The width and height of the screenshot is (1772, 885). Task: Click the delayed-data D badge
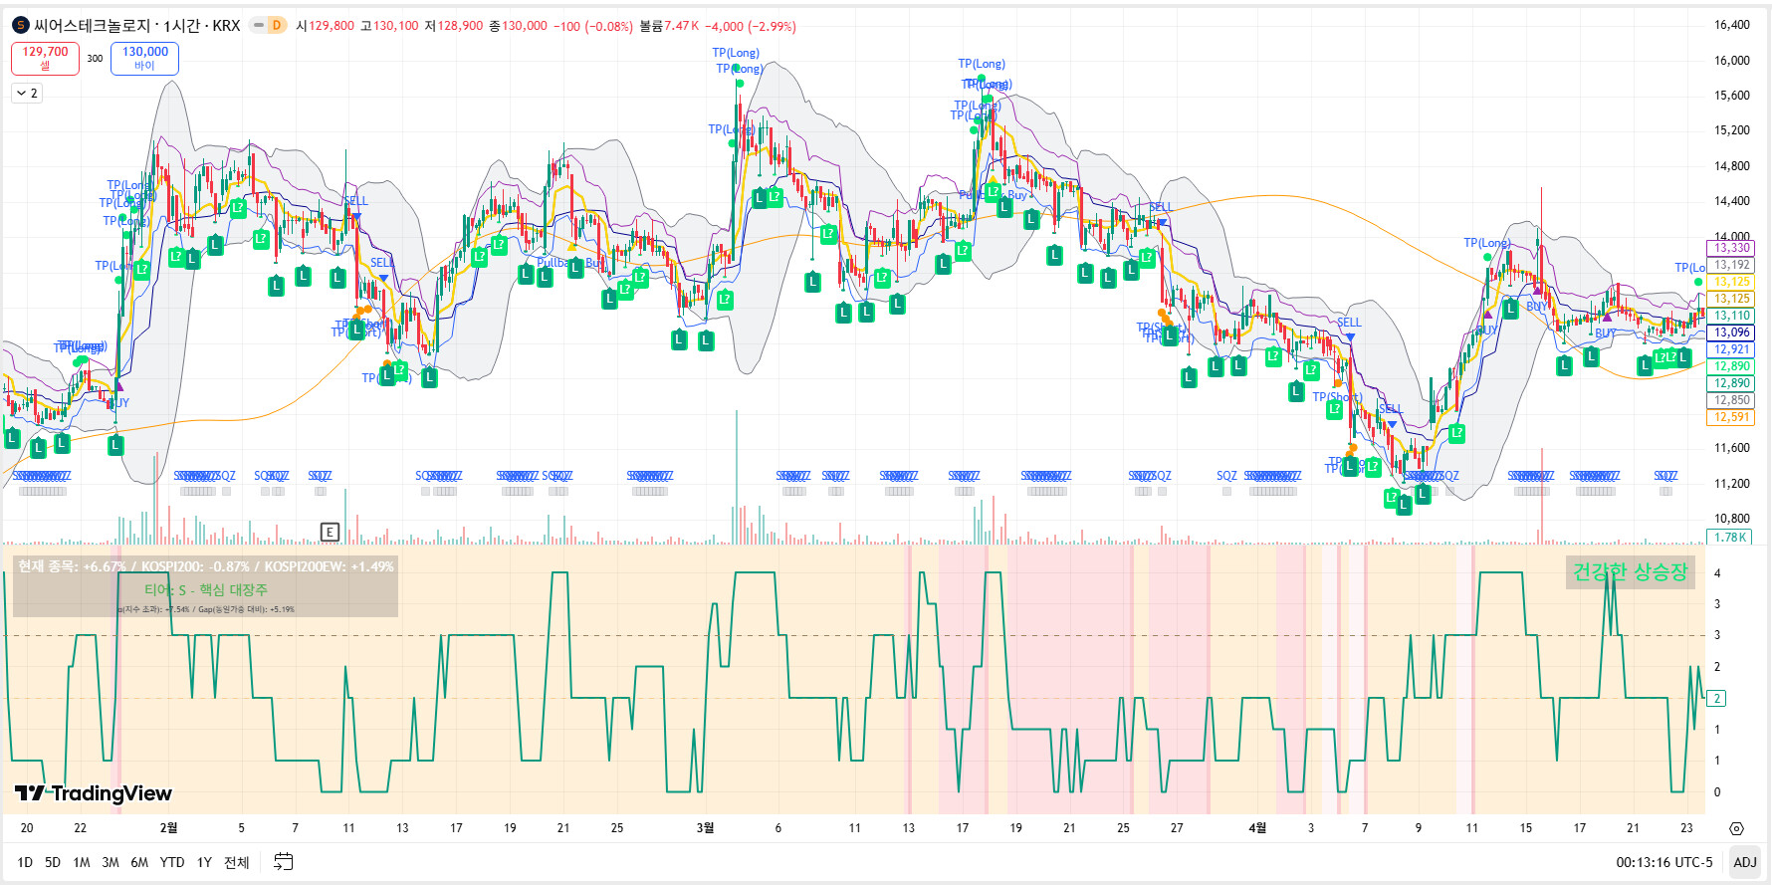(276, 25)
